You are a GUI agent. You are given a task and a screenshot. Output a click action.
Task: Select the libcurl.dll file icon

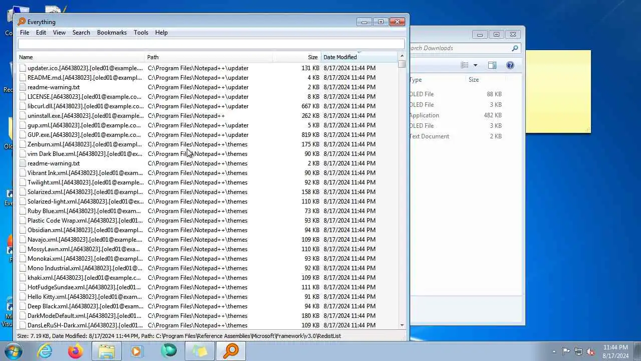[x=23, y=106]
